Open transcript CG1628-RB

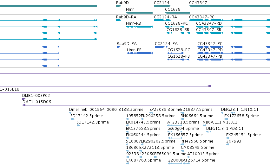click(178, 30)
